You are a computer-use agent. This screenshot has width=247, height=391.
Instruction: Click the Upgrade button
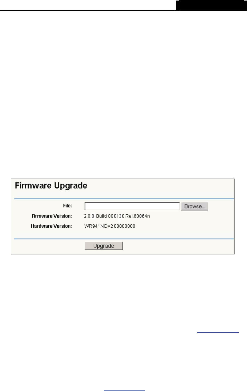pos(104,246)
